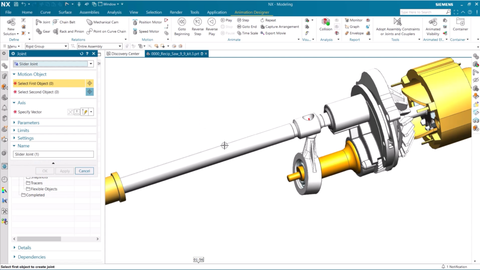
Task: Click the Cancel button in Joint dialog
Action: pos(84,171)
